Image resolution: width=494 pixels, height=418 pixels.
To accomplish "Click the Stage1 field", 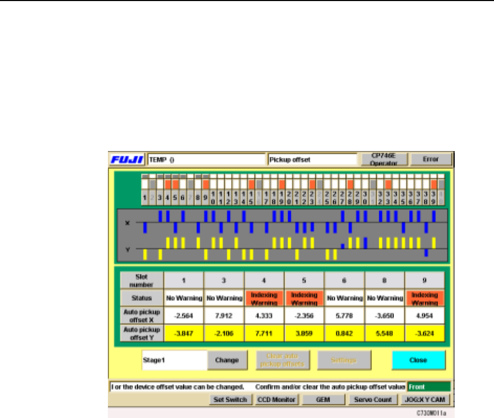I will pyautogui.click(x=174, y=360).
